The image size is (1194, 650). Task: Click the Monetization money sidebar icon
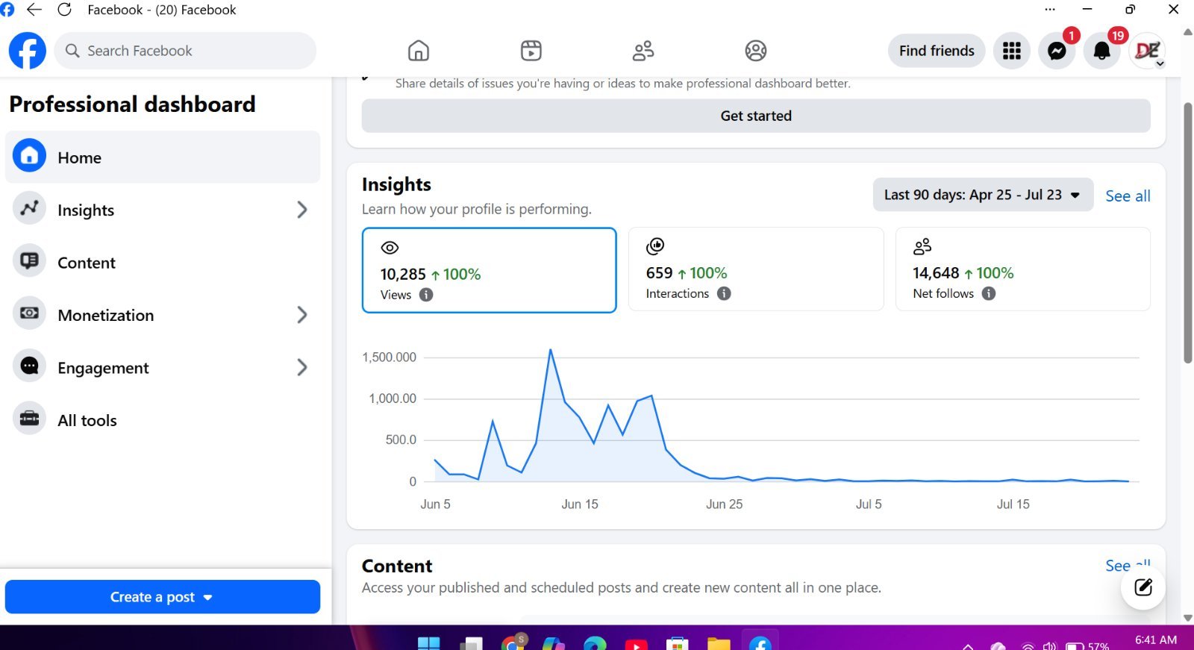click(29, 313)
